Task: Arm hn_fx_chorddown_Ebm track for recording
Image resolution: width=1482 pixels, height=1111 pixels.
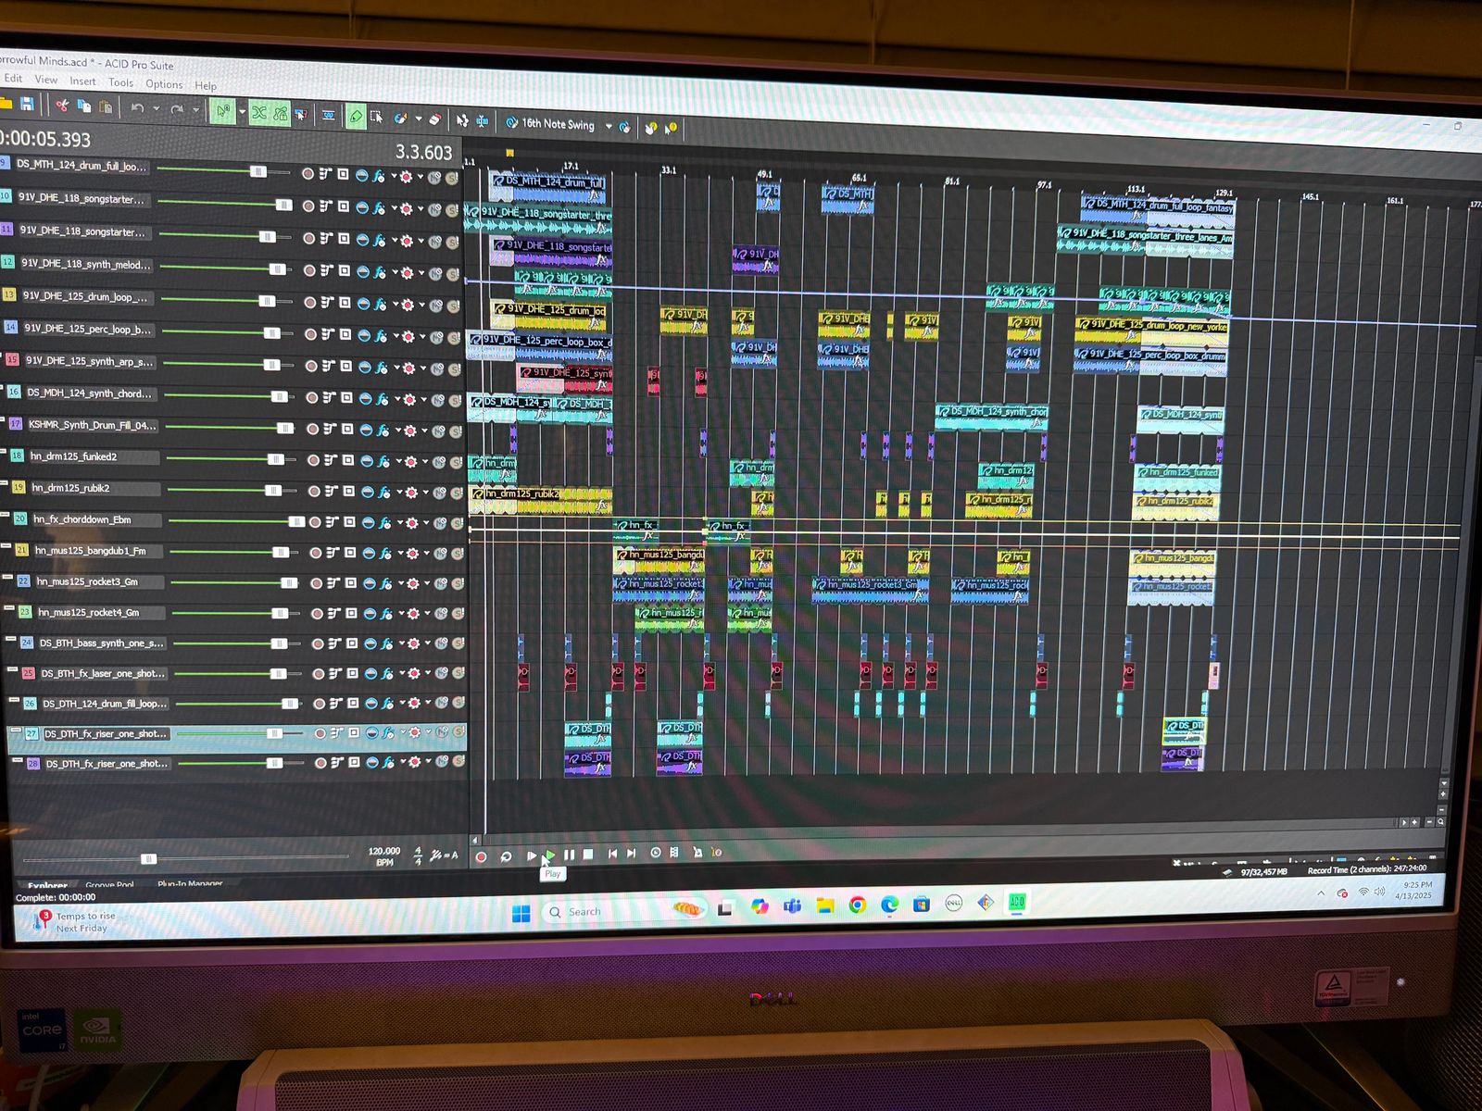Action: [315, 522]
